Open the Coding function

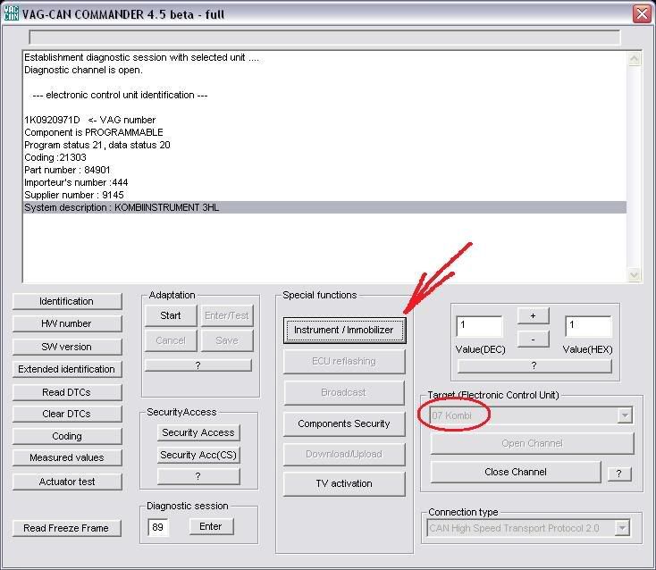point(67,436)
